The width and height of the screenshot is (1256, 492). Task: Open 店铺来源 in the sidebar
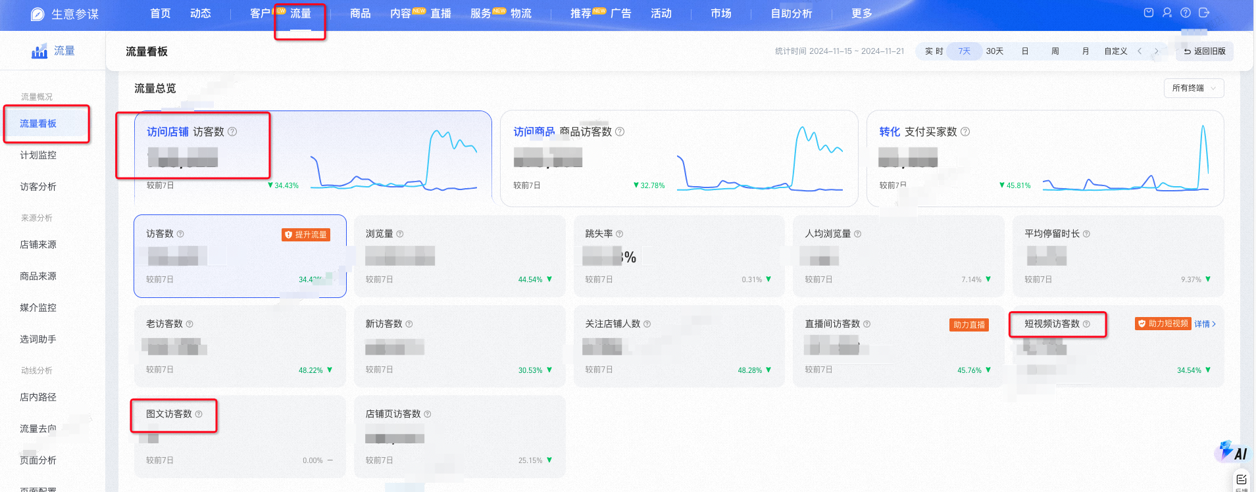click(x=38, y=245)
